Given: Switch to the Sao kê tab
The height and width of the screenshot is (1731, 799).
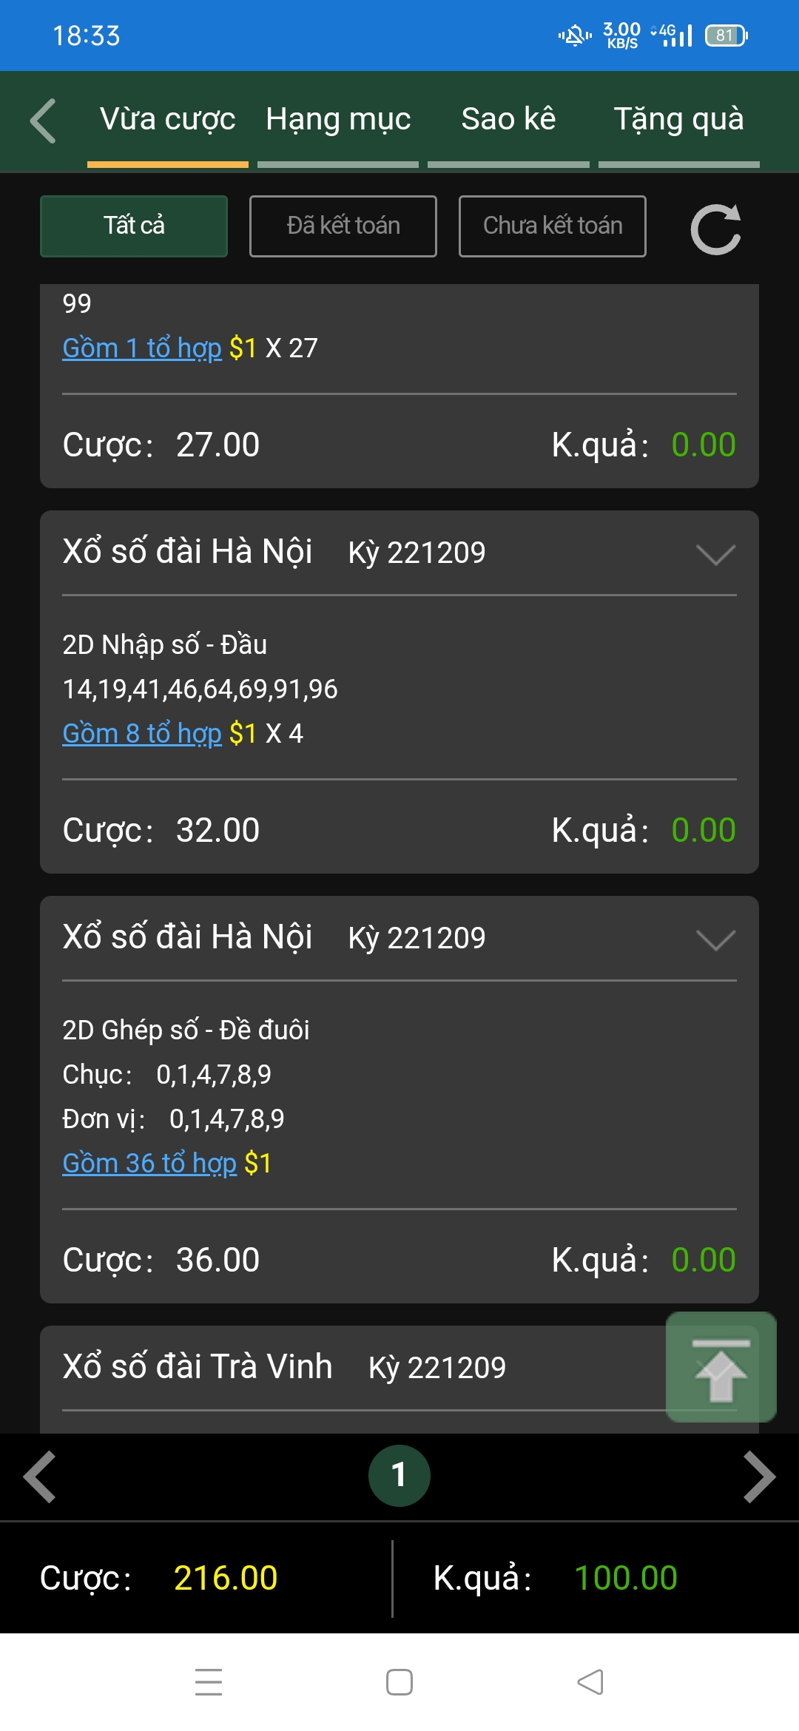Looking at the screenshot, I should (508, 120).
